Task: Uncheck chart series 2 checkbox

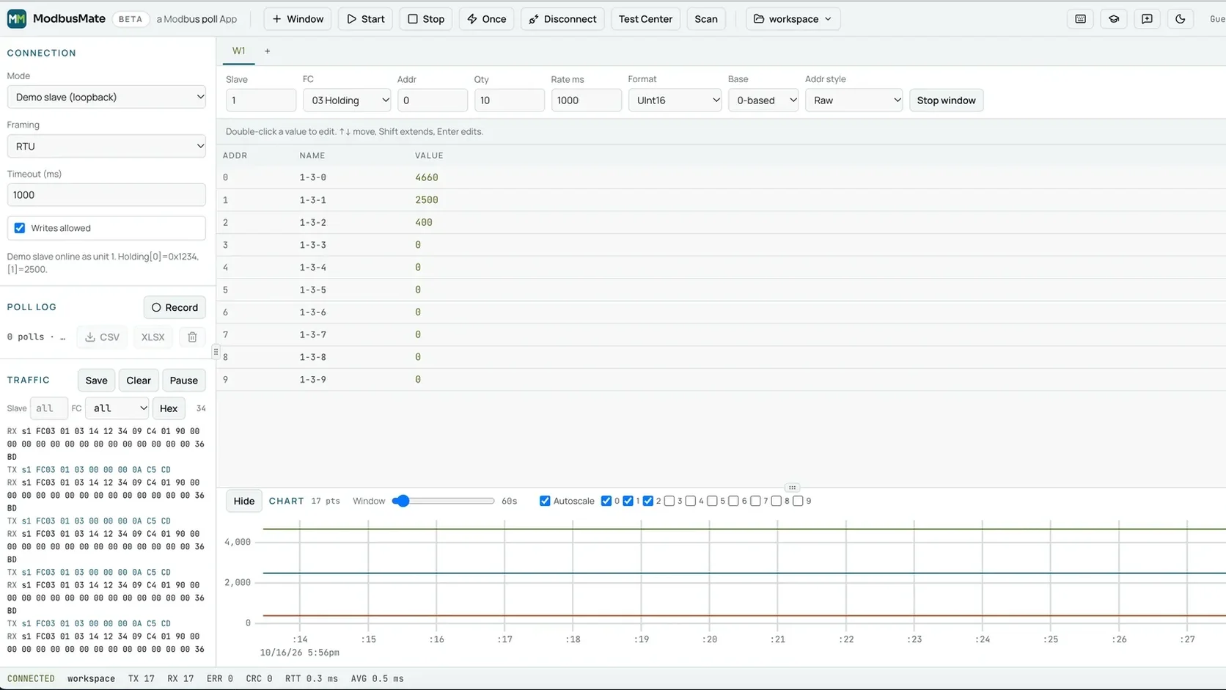Action: click(648, 501)
